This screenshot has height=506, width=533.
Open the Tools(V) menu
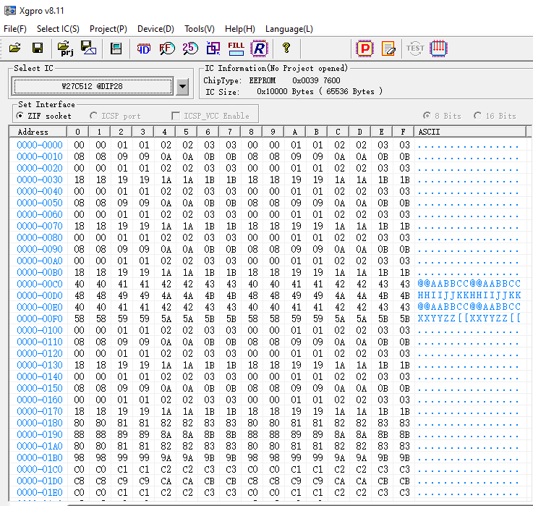199,29
